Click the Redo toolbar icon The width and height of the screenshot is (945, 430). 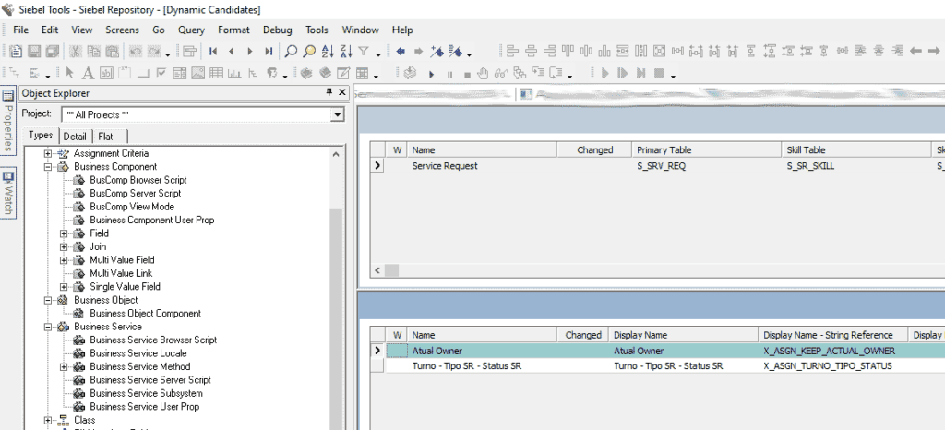[155, 52]
